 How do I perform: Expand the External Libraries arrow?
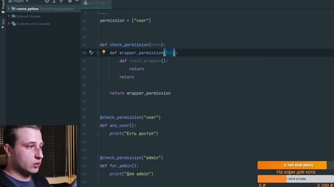tap(8, 16)
